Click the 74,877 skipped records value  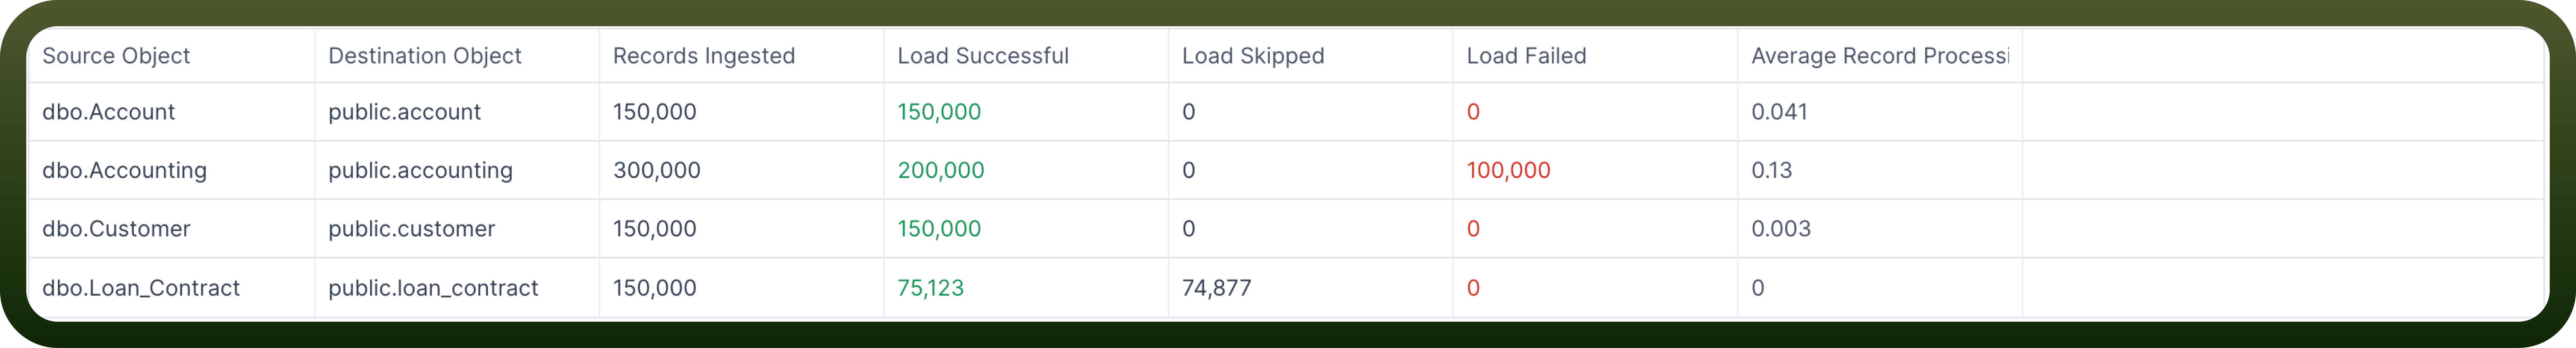pyautogui.click(x=1216, y=288)
